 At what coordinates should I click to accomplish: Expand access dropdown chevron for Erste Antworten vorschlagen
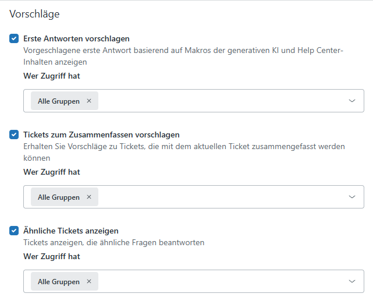352,101
